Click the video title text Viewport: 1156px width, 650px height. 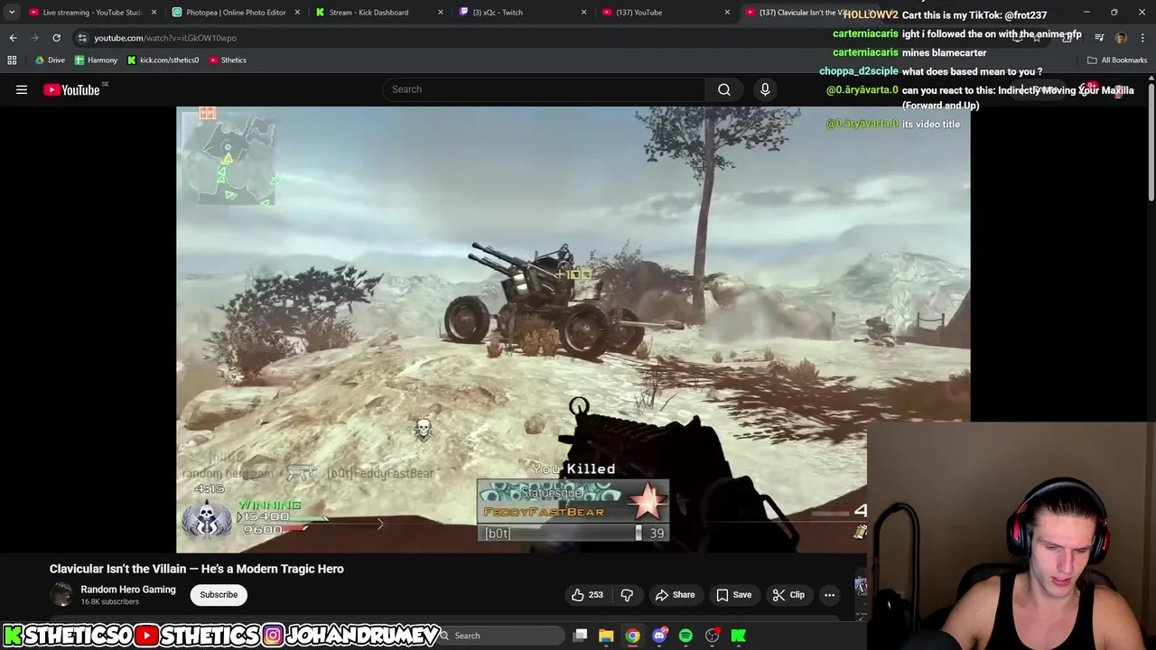pyautogui.click(x=197, y=569)
